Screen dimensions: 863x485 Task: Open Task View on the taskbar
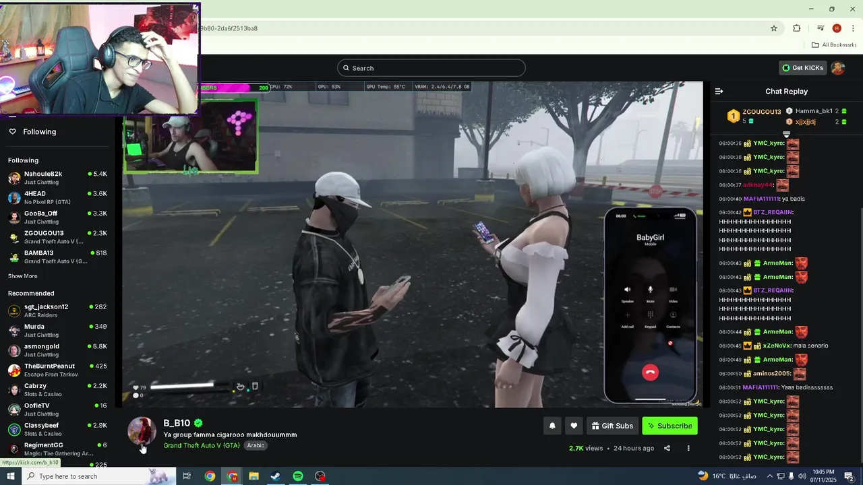coord(187,476)
